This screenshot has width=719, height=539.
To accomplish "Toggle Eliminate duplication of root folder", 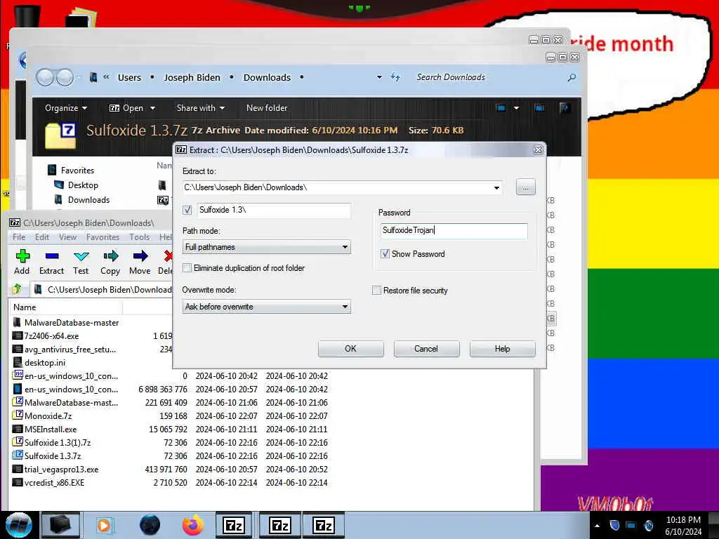I will tap(187, 267).
